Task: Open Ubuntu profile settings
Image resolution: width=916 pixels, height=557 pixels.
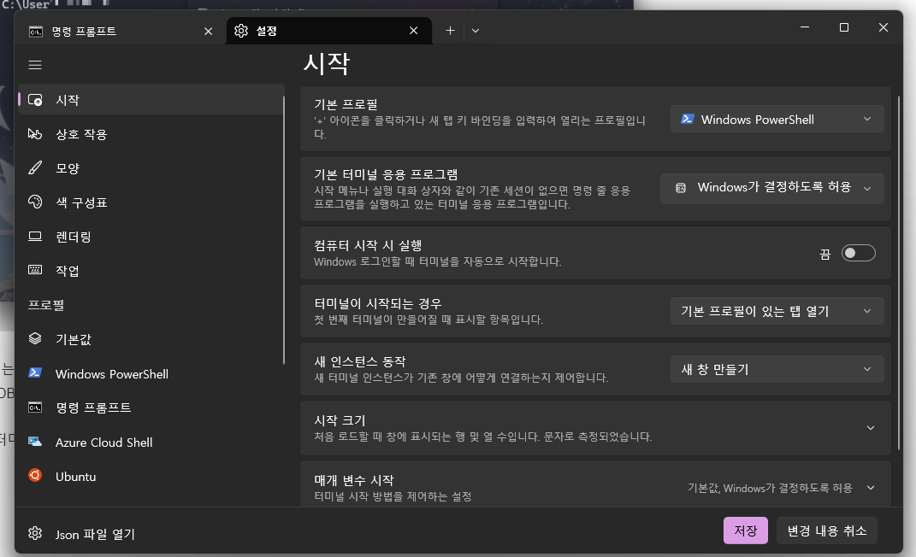Action: (x=151, y=475)
